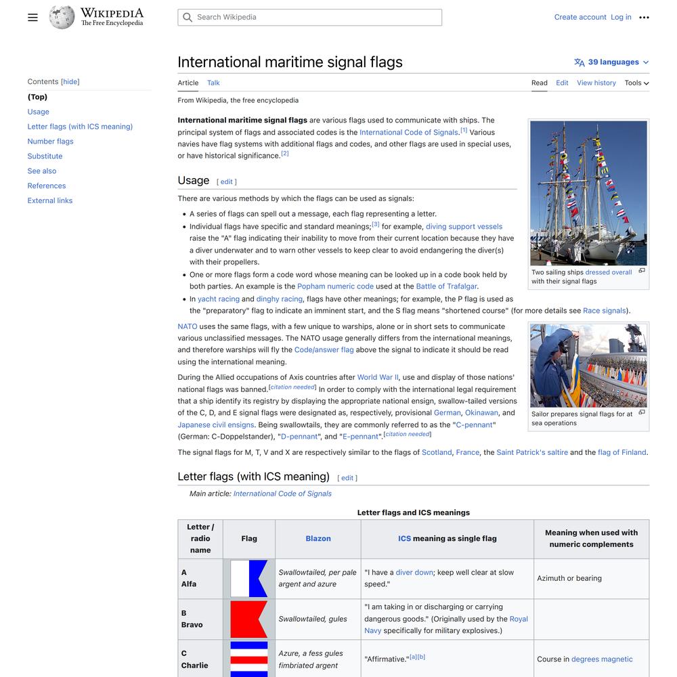Open the three-dot personal tools menu
The height and width of the screenshot is (677, 677).
(x=644, y=18)
